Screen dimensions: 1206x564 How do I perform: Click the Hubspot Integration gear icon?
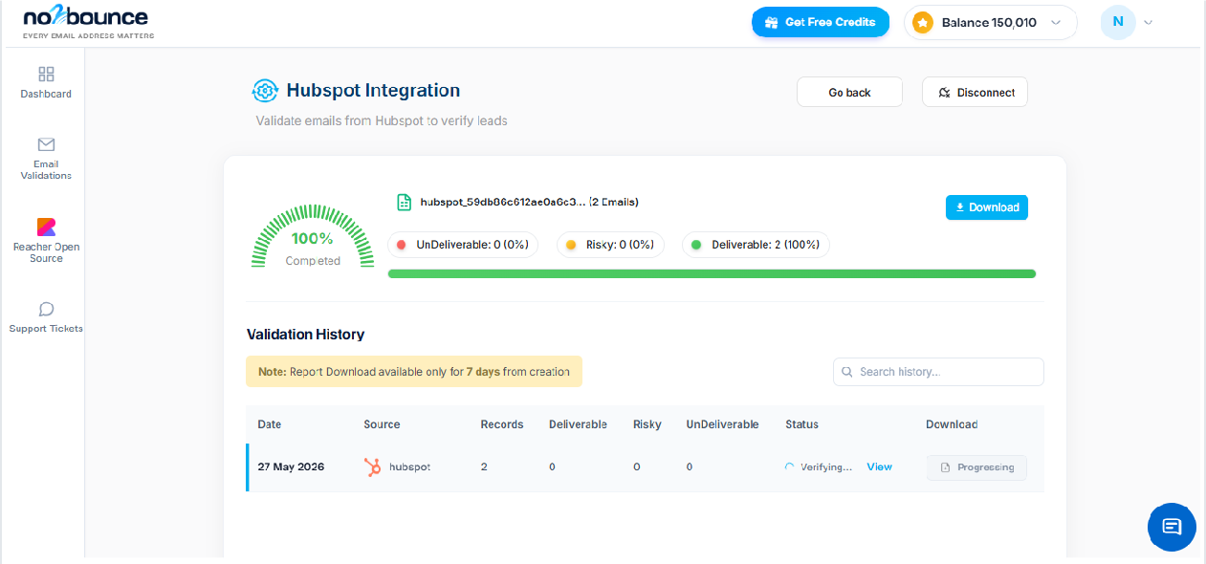[x=265, y=91]
